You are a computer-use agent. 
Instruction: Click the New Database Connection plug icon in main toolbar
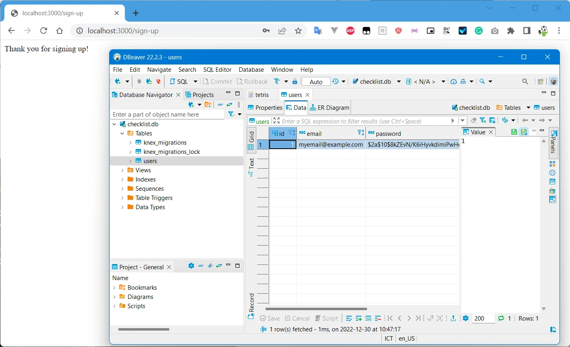click(x=118, y=81)
